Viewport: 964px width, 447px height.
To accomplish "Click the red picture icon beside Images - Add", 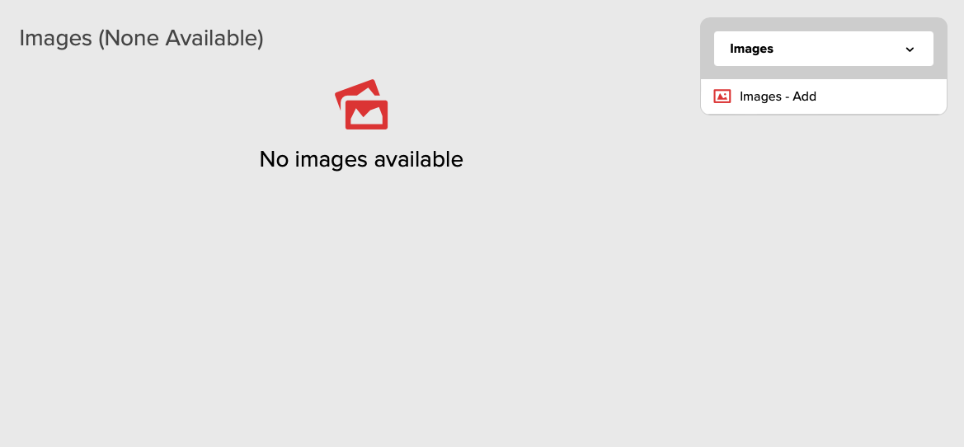I will point(722,96).
